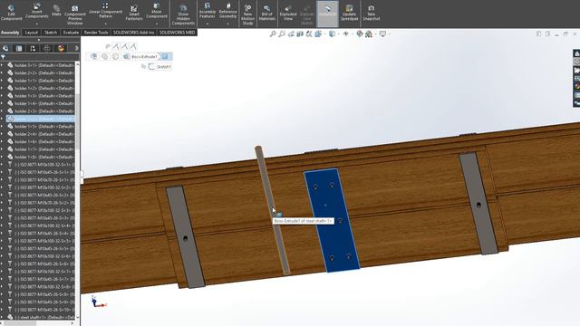The image size is (580, 326).
Task: Switch to the Sketch tab
Action: pos(51,33)
